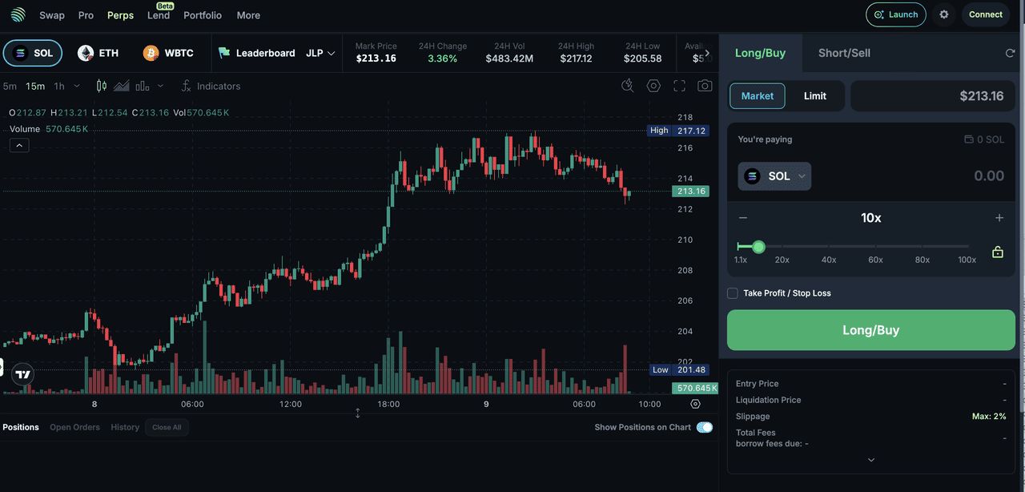Open the SOL token selector under You're paying
The height and width of the screenshot is (492, 1025).
[774, 175]
